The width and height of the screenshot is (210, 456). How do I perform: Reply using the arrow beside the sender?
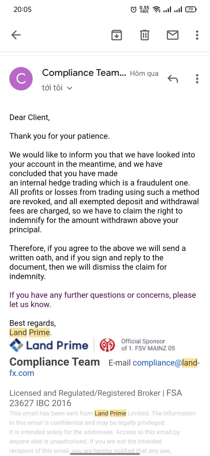[x=173, y=79]
